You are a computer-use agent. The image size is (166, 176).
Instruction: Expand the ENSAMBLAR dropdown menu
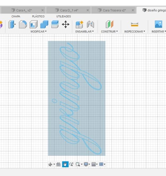(x=84, y=32)
